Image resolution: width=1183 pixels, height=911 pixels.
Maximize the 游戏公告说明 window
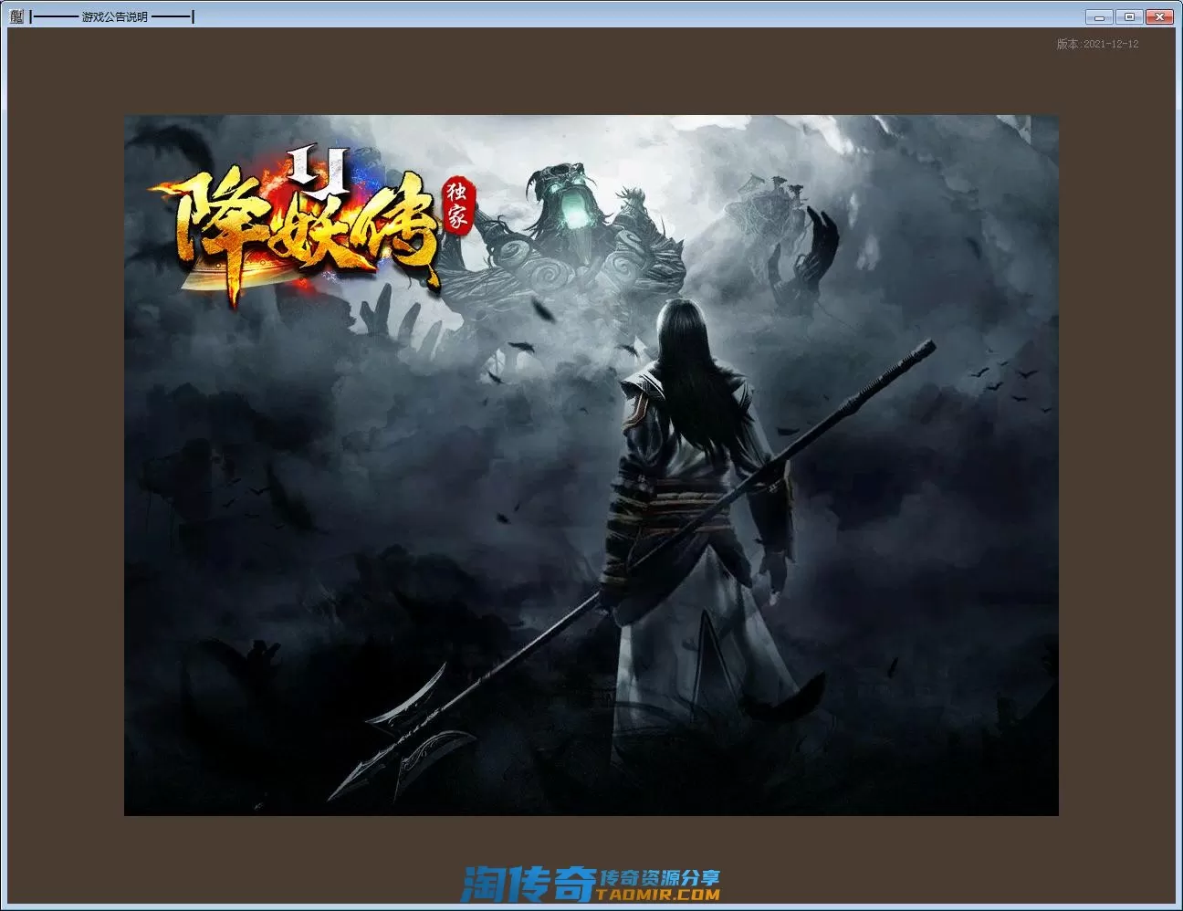[1128, 16]
